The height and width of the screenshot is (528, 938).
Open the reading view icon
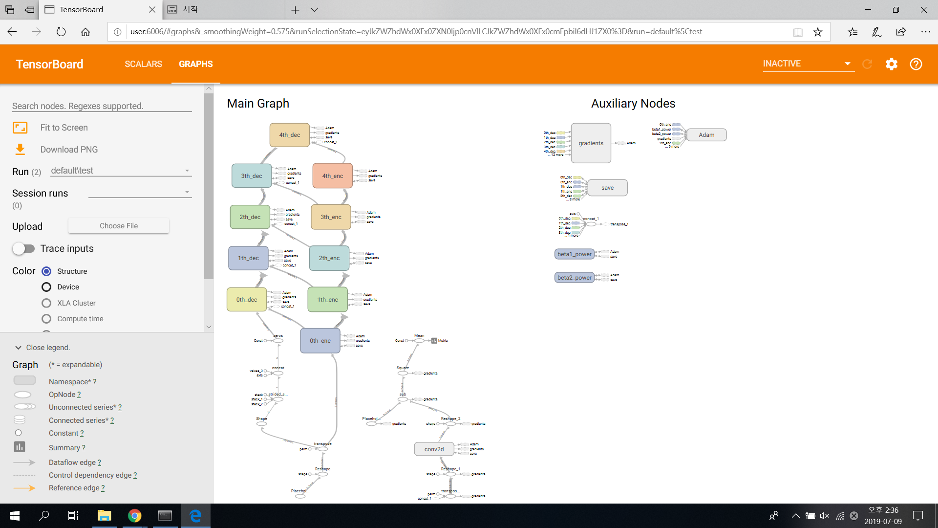click(x=798, y=32)
